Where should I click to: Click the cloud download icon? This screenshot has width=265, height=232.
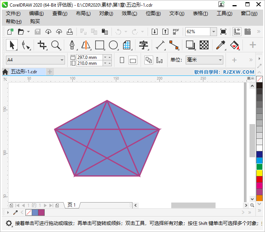point(48,32)
